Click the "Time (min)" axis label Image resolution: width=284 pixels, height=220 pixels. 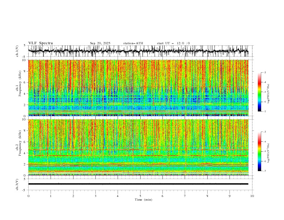pyautogui.click(x=143, y=200)
